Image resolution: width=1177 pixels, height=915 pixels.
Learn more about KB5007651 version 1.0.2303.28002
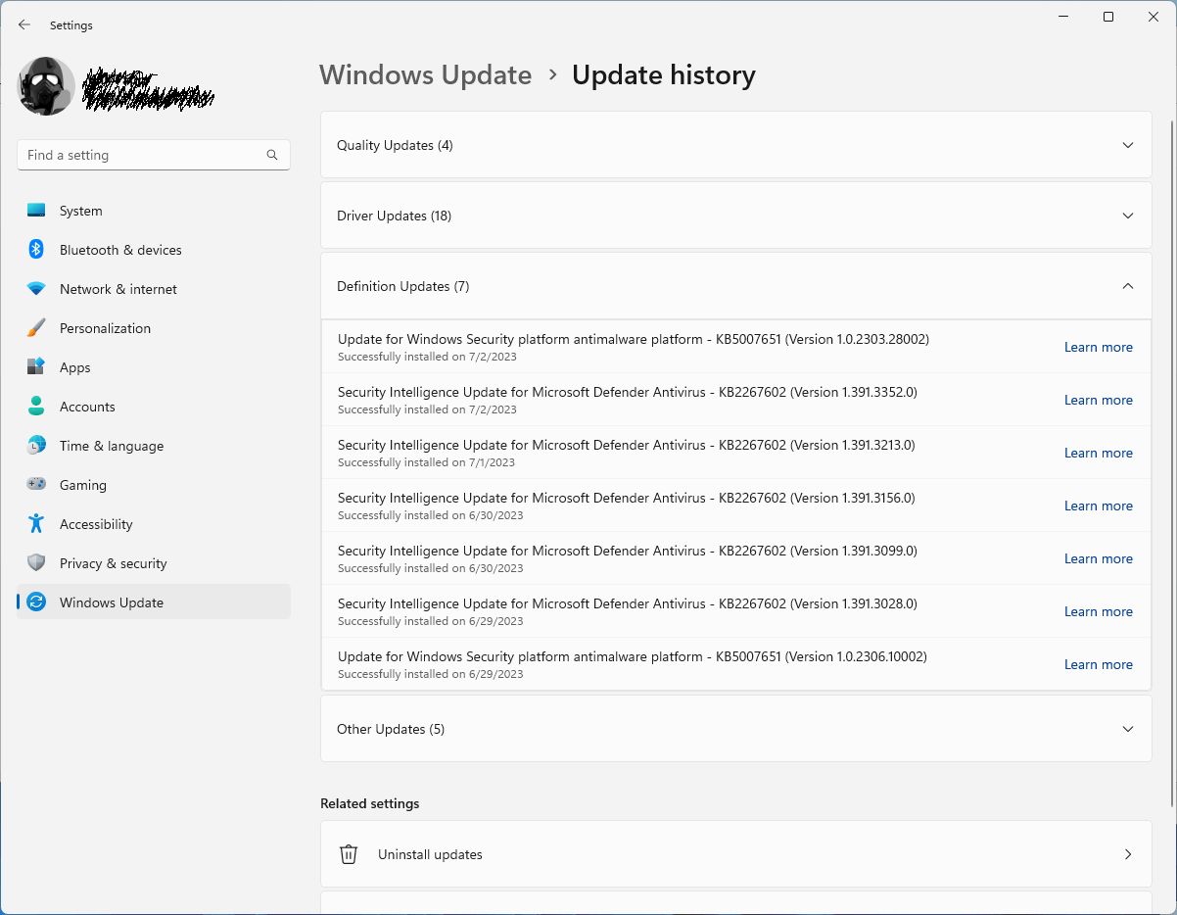point(1099,347)
